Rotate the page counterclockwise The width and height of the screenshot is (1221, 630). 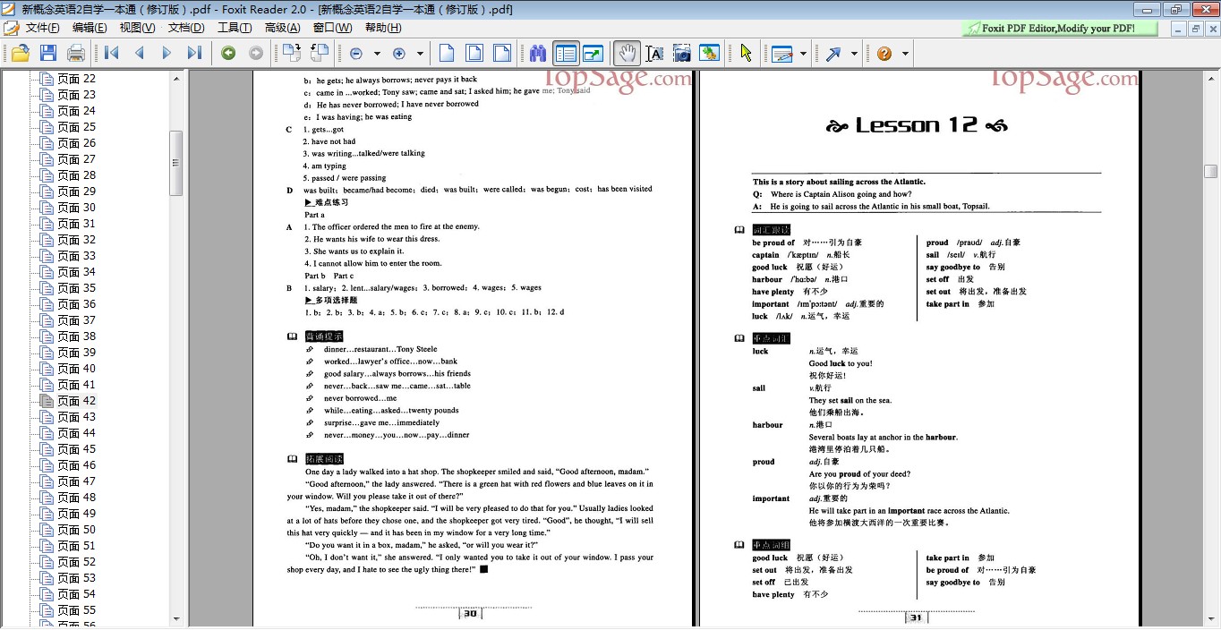pyautogui.click(x=319, y=54)
